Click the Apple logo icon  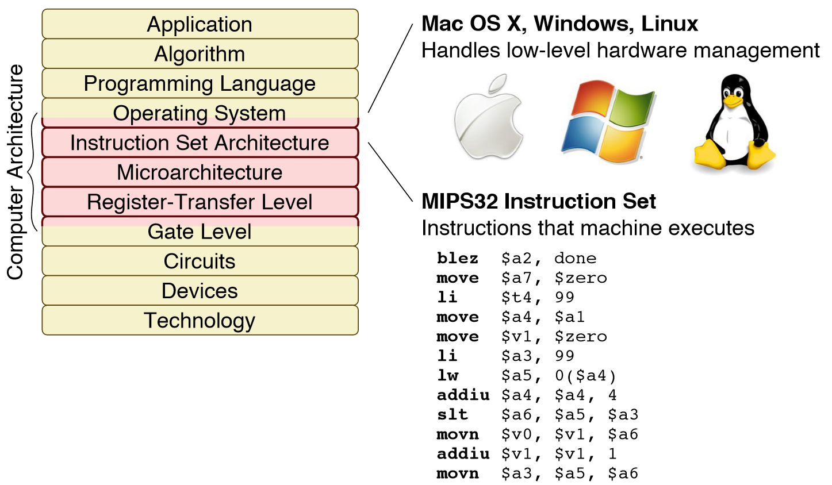coord(489,117)
